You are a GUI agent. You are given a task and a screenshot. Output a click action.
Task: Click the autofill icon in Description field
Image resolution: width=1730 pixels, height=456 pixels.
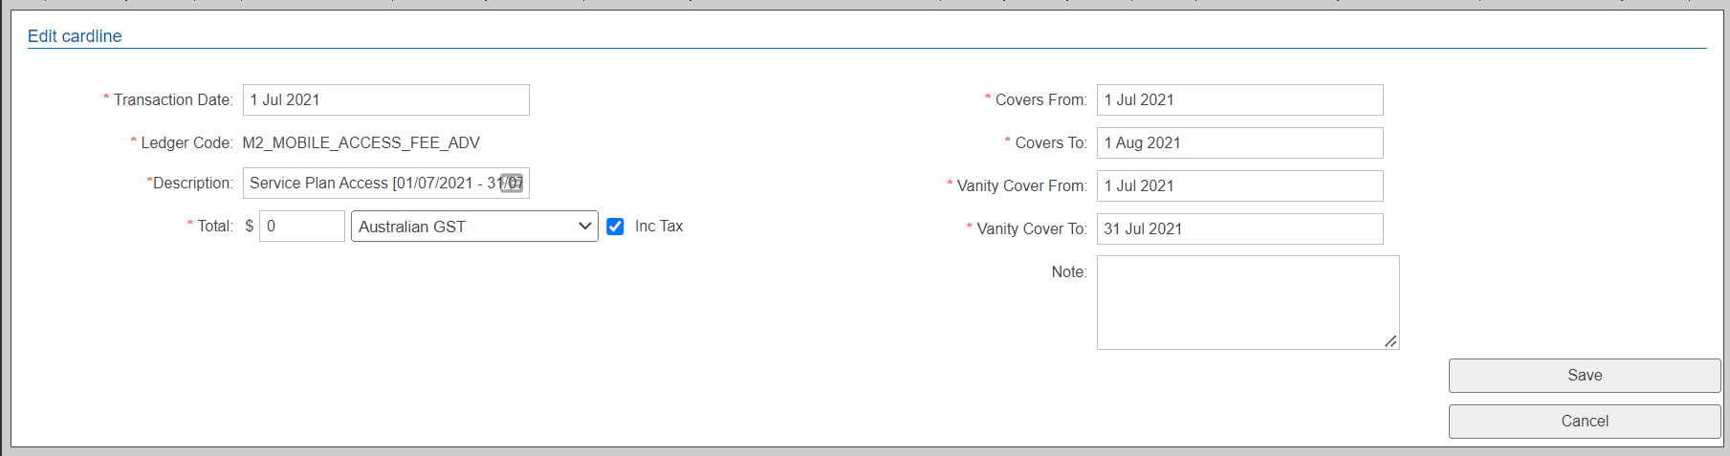point(512,183)
